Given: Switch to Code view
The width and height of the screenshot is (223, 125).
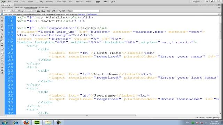Looking at the screenshot, I should [x=6, y=11].
